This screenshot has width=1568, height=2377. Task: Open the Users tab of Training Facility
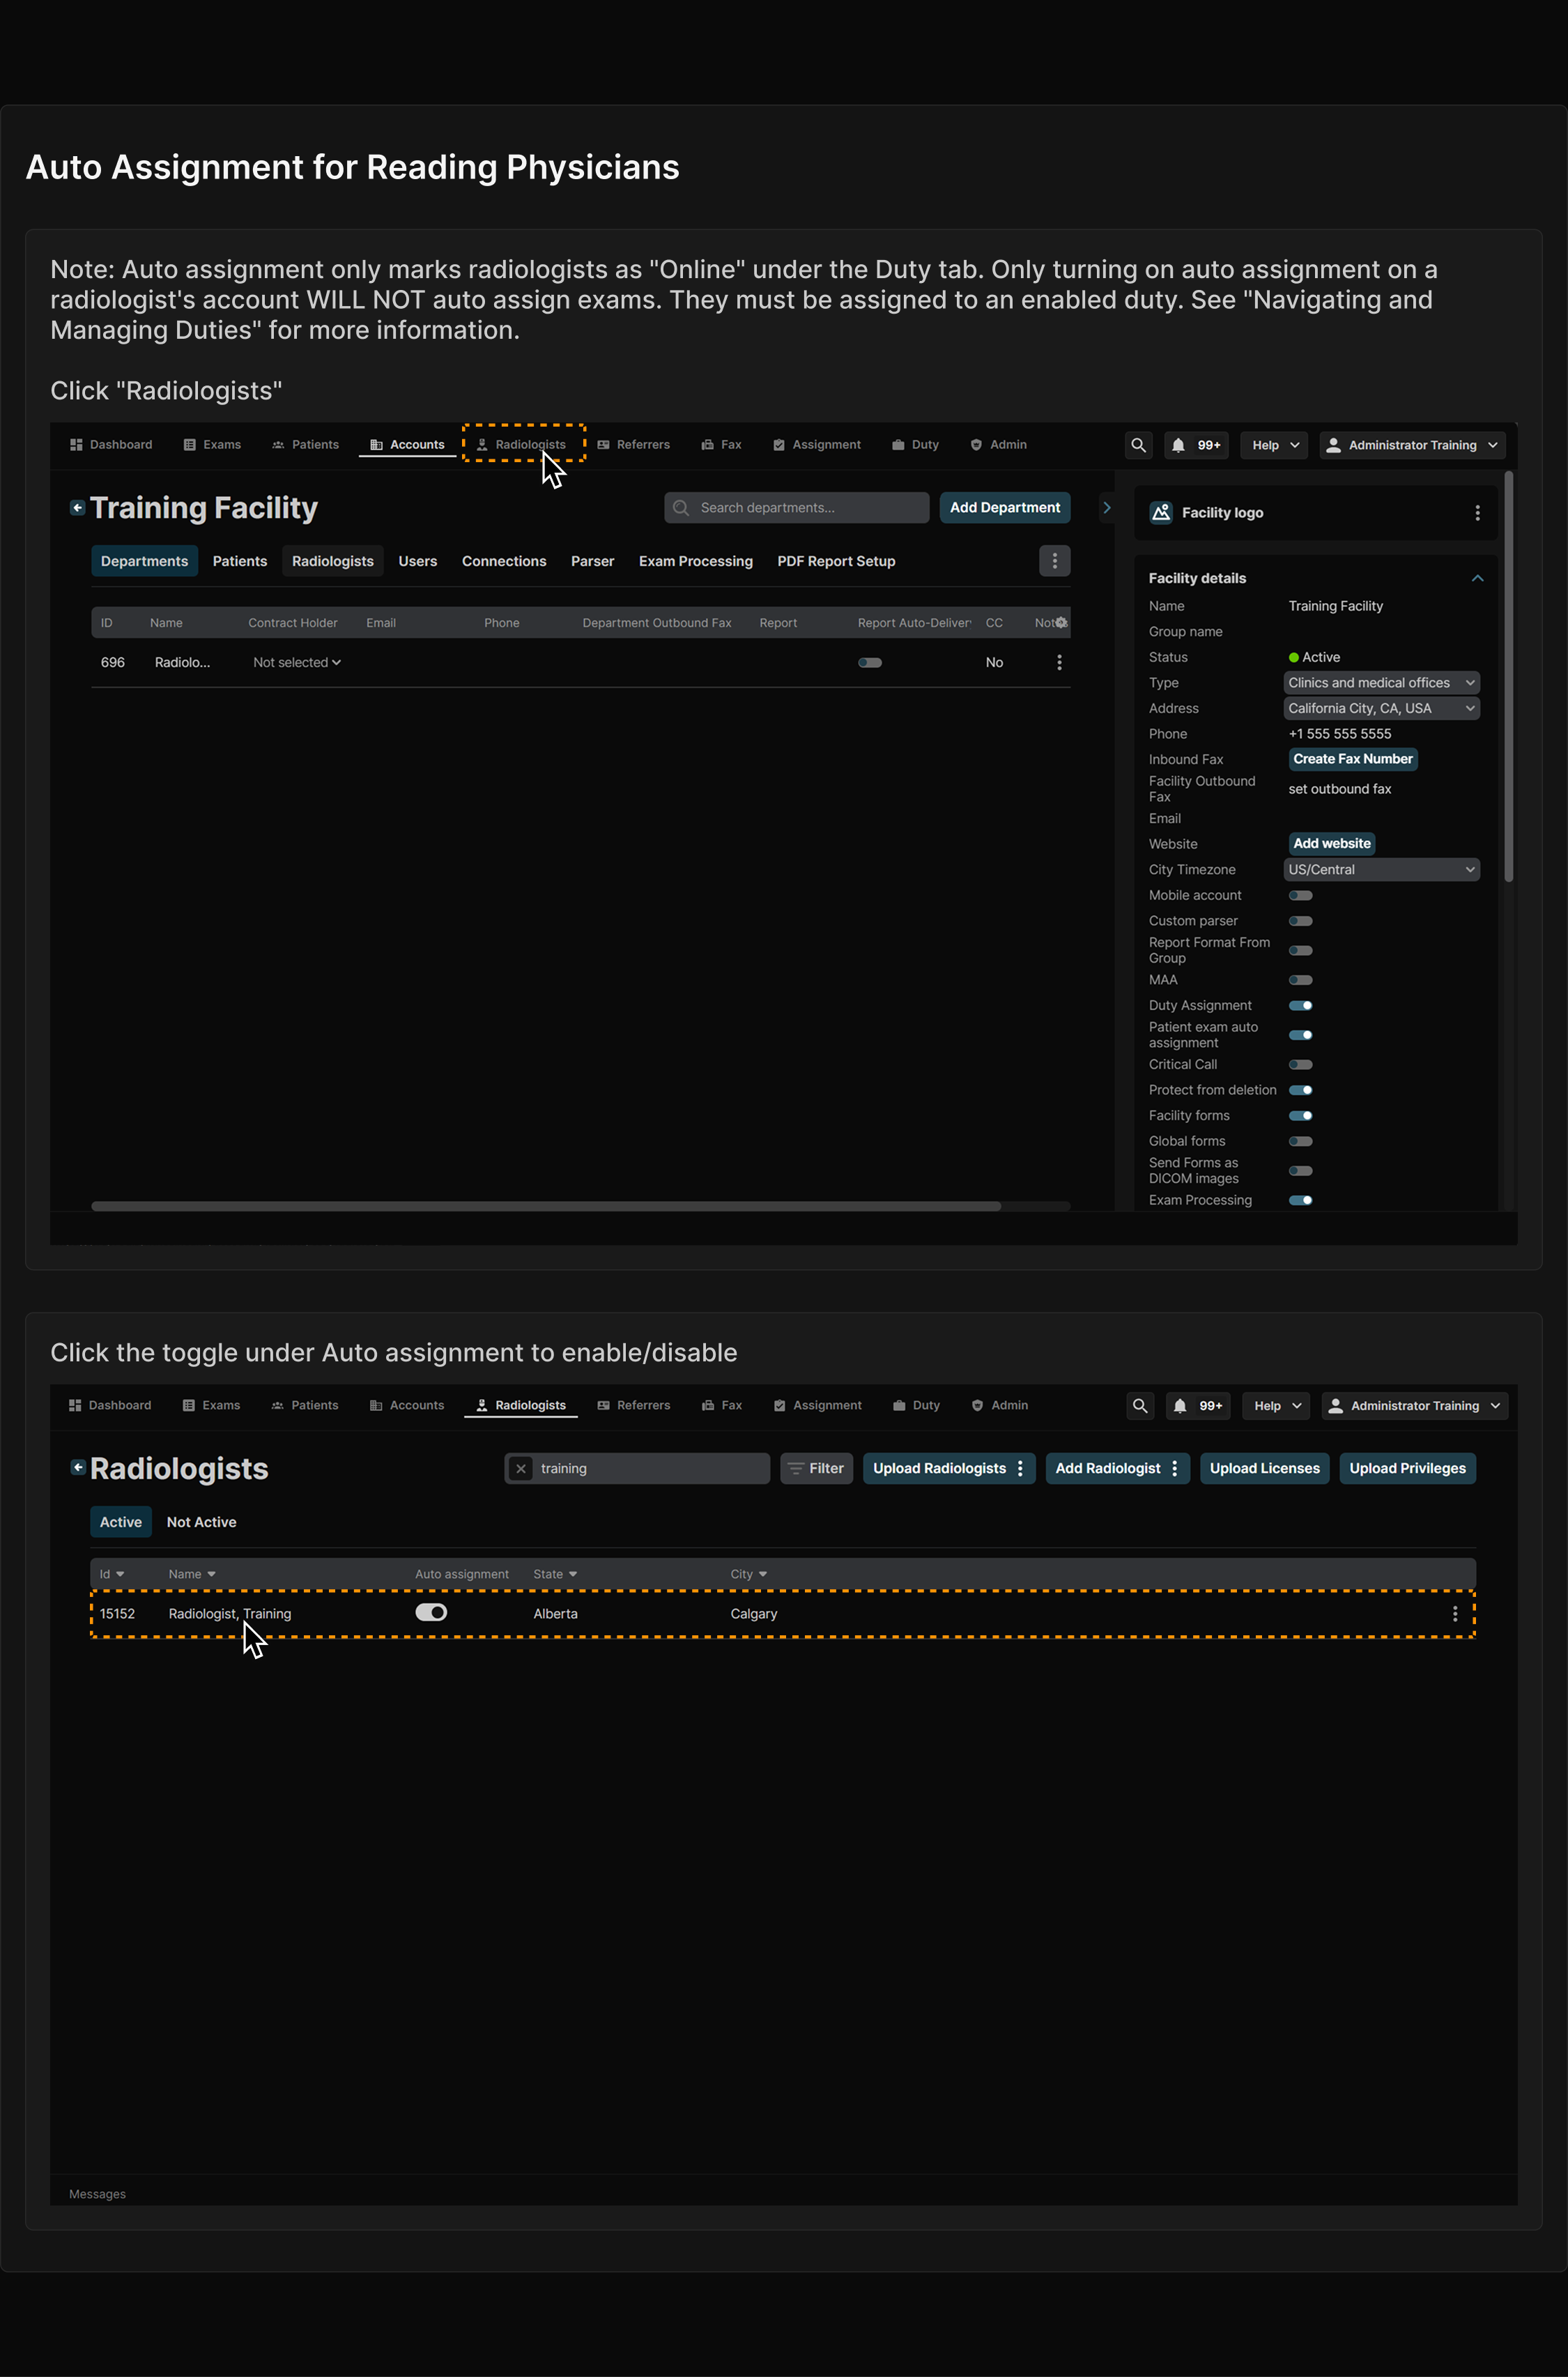pos(418,561)
